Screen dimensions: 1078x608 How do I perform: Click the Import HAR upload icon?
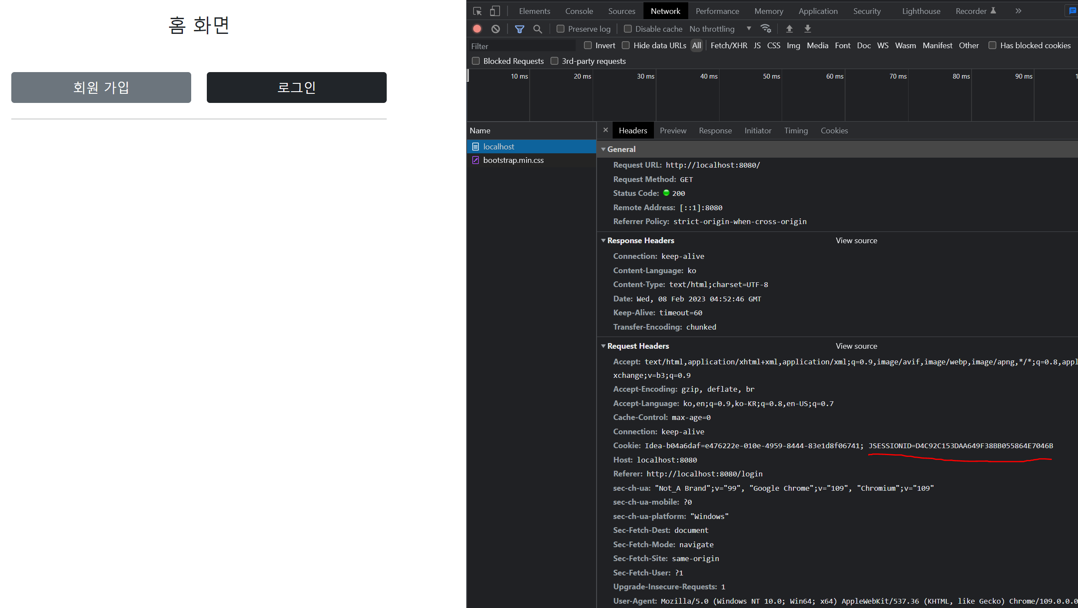tap(789, 29)
